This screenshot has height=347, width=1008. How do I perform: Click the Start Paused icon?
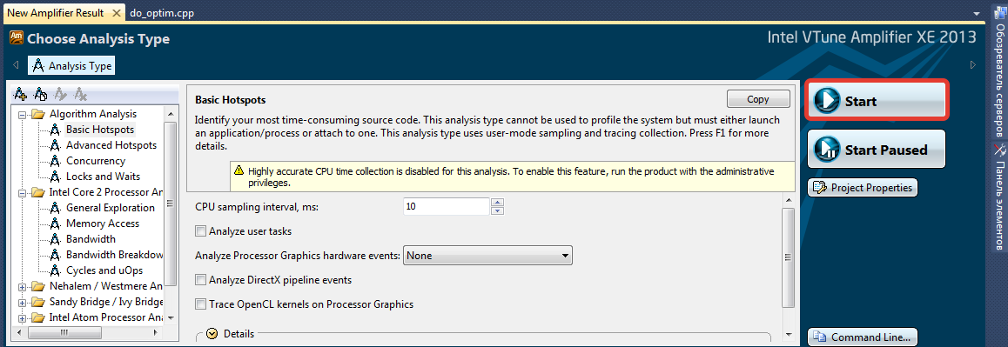pyautogui.click(x=827, y=150)
